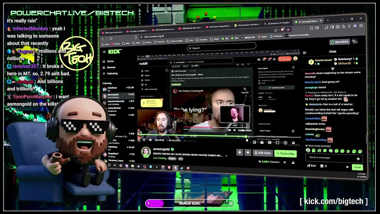Expand the stream title chevron
Screen dimensions: 380x214
226,155
